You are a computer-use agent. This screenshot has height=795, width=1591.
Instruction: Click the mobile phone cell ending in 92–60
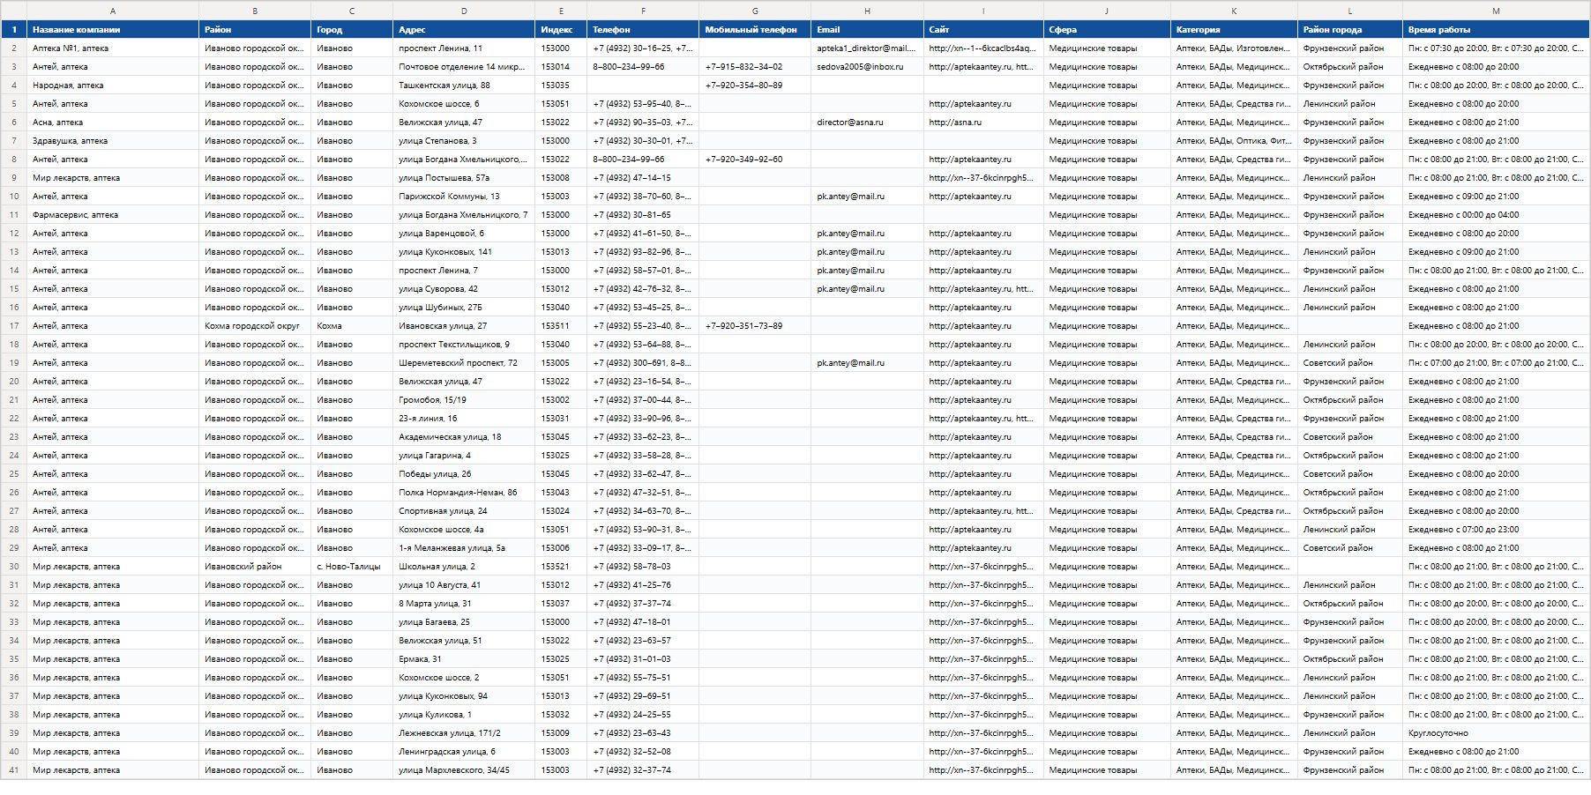(x=755, y=160)
